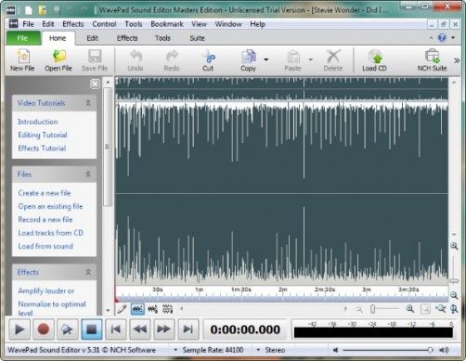Click the horizontal zoom slider handle

pyautogui.click(x=373, y=309)
